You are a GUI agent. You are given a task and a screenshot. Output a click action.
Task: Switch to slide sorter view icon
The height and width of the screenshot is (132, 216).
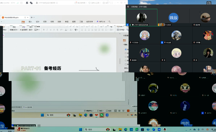coord(120,111)
